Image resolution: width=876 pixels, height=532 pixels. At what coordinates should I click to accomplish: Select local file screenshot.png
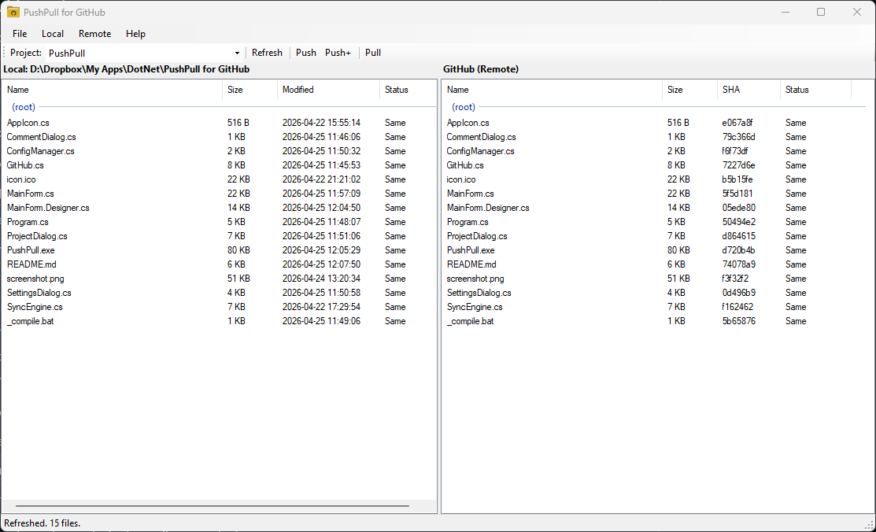coord(35,279)
